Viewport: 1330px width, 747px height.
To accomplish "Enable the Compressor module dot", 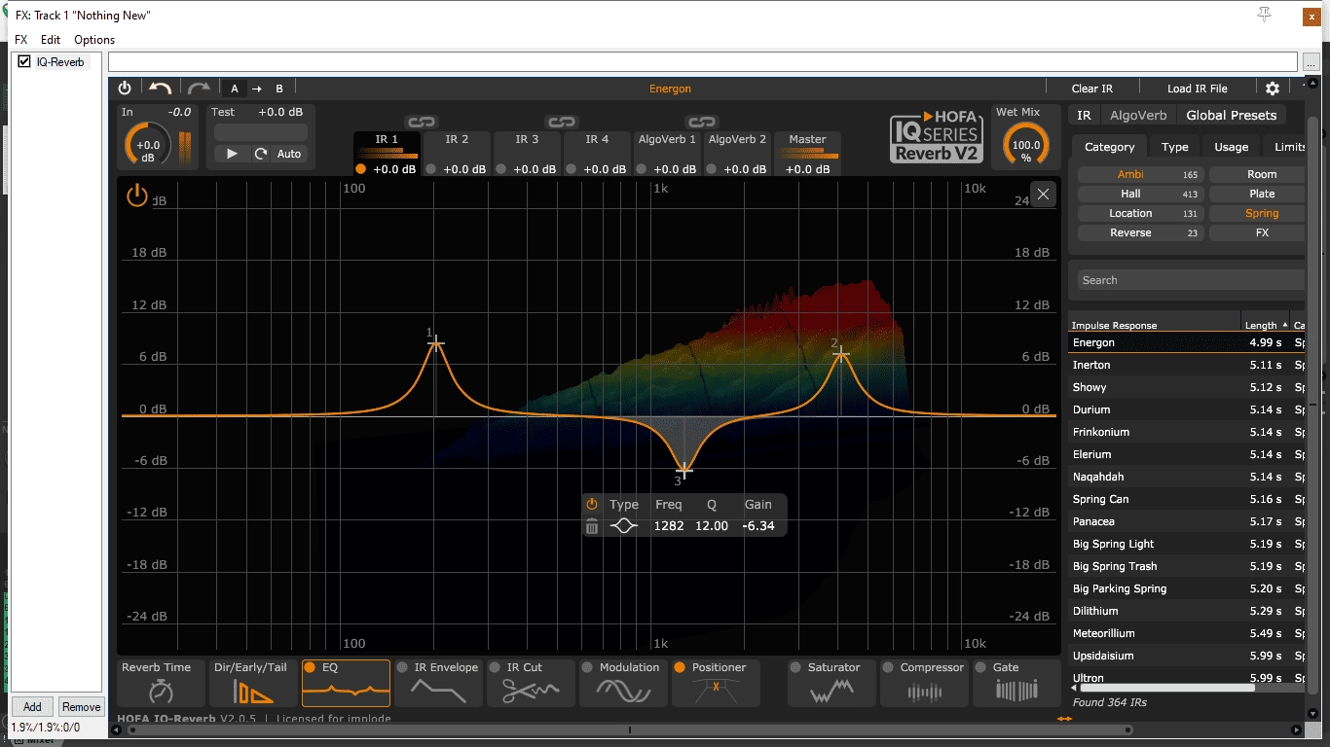I will click(888, 667).
